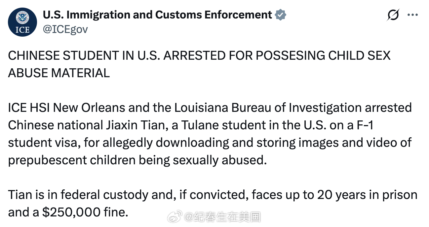Click the "$250,000 fine" amount
The height and width of the screenshot is (227, 429).
coord(85,212)
